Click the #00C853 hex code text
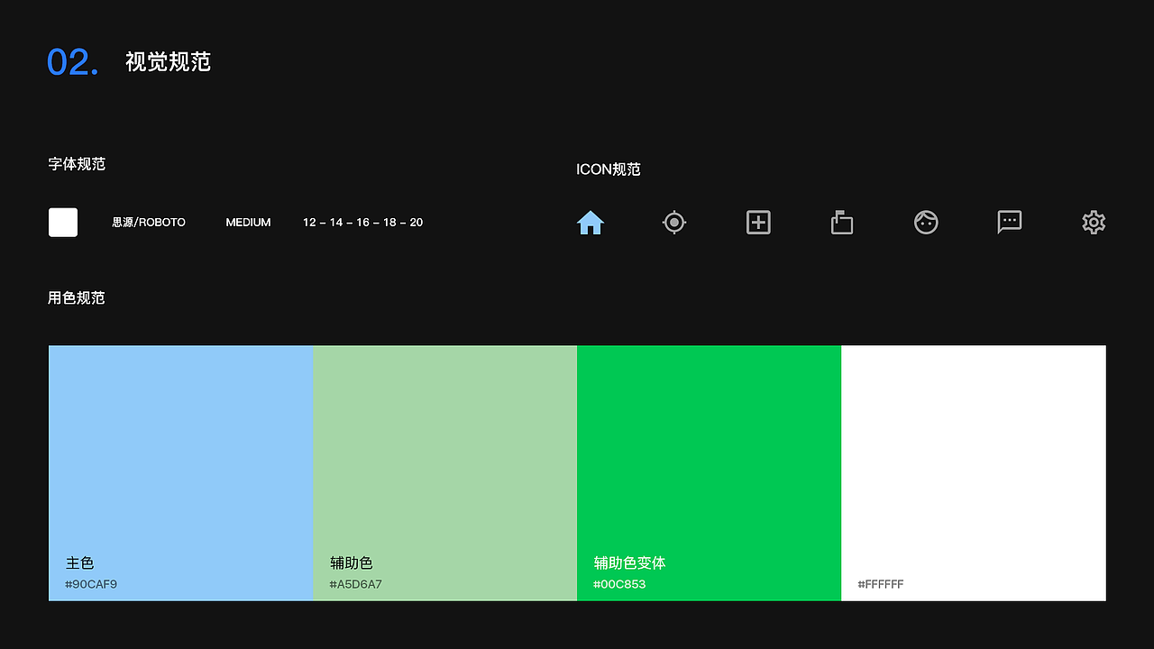The height and width of the screenshot is (649, 1154). (x=619, y=584)
